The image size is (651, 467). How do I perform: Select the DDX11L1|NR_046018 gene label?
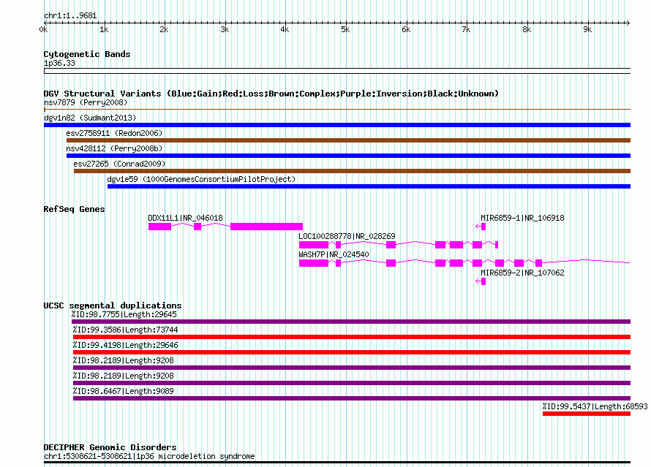tap(185, 218)
